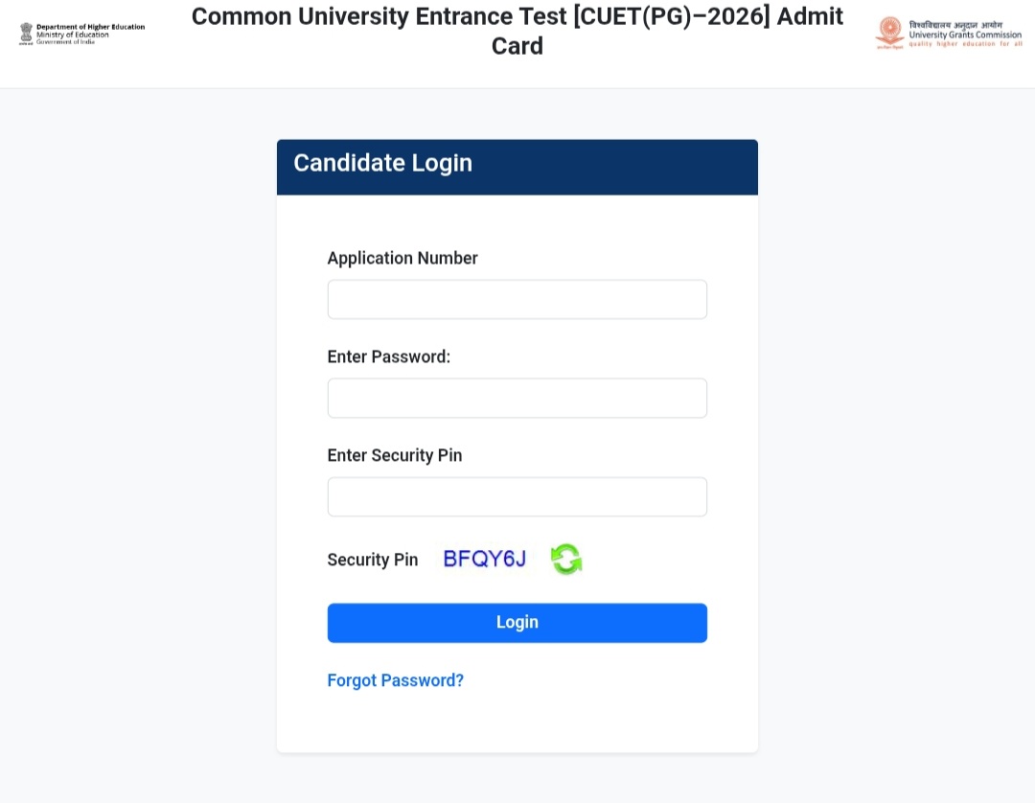The image size is (1035, 803).
Task: Click the Candidate Login header bar
Action: click(517, 167)
